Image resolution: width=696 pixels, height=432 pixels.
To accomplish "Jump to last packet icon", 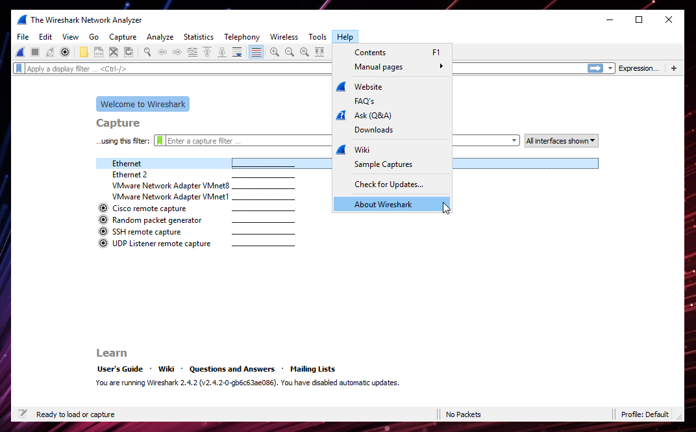I will 222,52.
